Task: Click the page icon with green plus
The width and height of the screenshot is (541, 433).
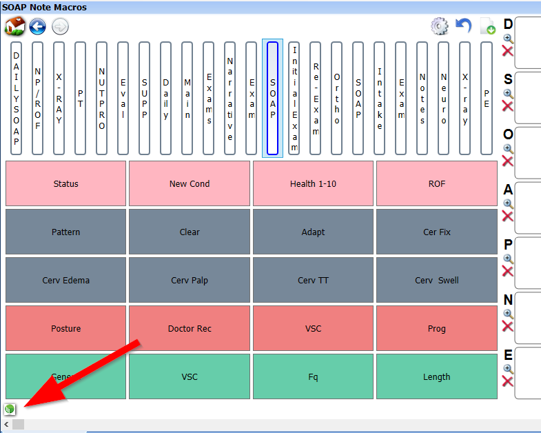Action: (488, 27)
